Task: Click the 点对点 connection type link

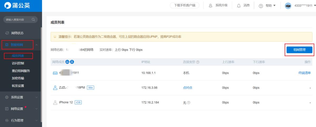Action: [x=187, y=88]
